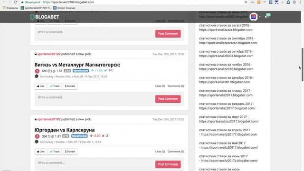Open Ice Hockey / Russia (KHL) category link

[x=56, y=76]
